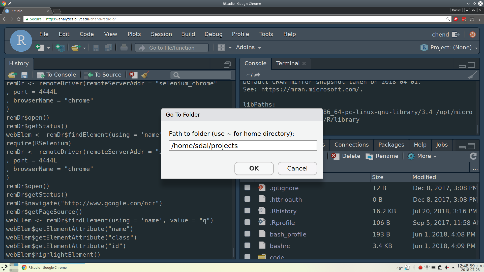The image size is (484, 272).
Task: Sign out using the chend exit icon
Action: point(456,35)
